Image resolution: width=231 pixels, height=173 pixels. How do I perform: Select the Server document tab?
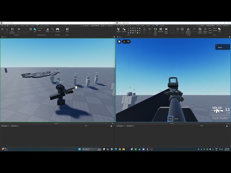tap(4, 37)
